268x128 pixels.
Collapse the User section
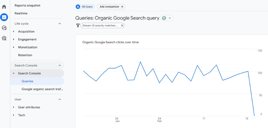[x=60, y=99]
